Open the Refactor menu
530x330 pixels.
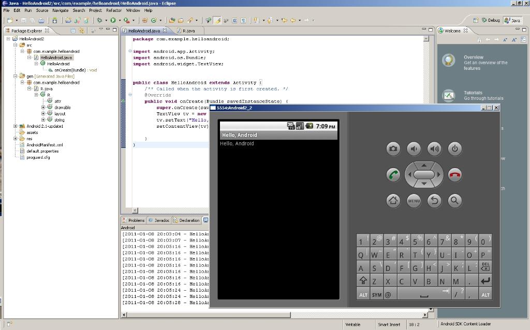114,10
